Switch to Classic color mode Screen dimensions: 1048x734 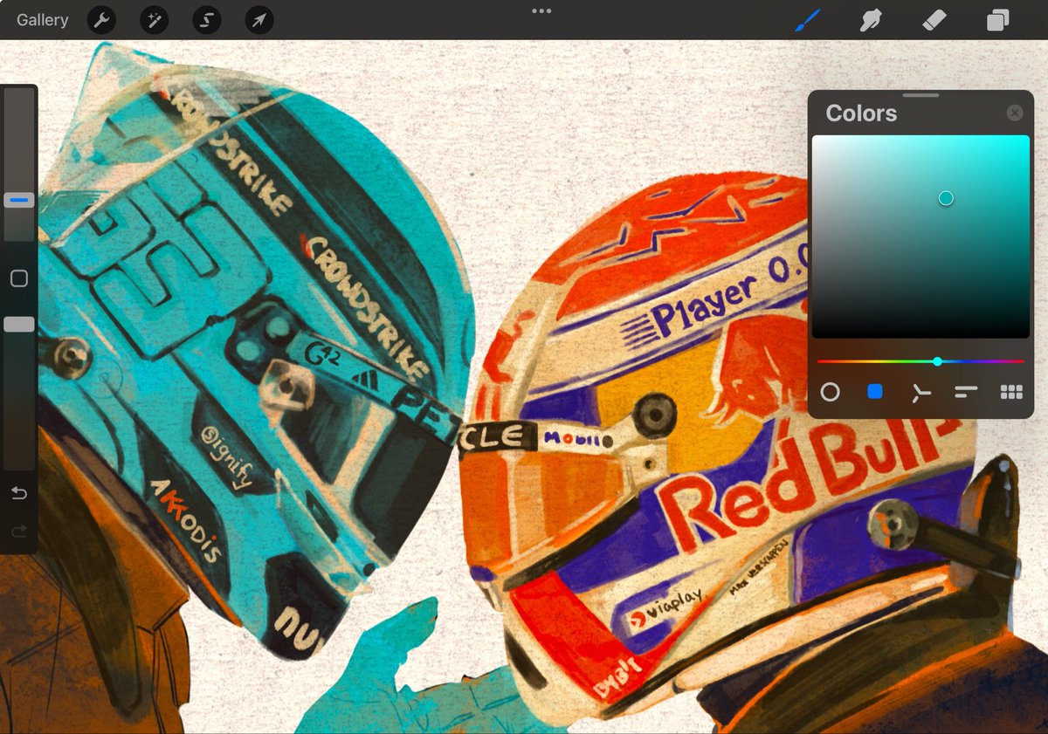[x=875, y=392]
